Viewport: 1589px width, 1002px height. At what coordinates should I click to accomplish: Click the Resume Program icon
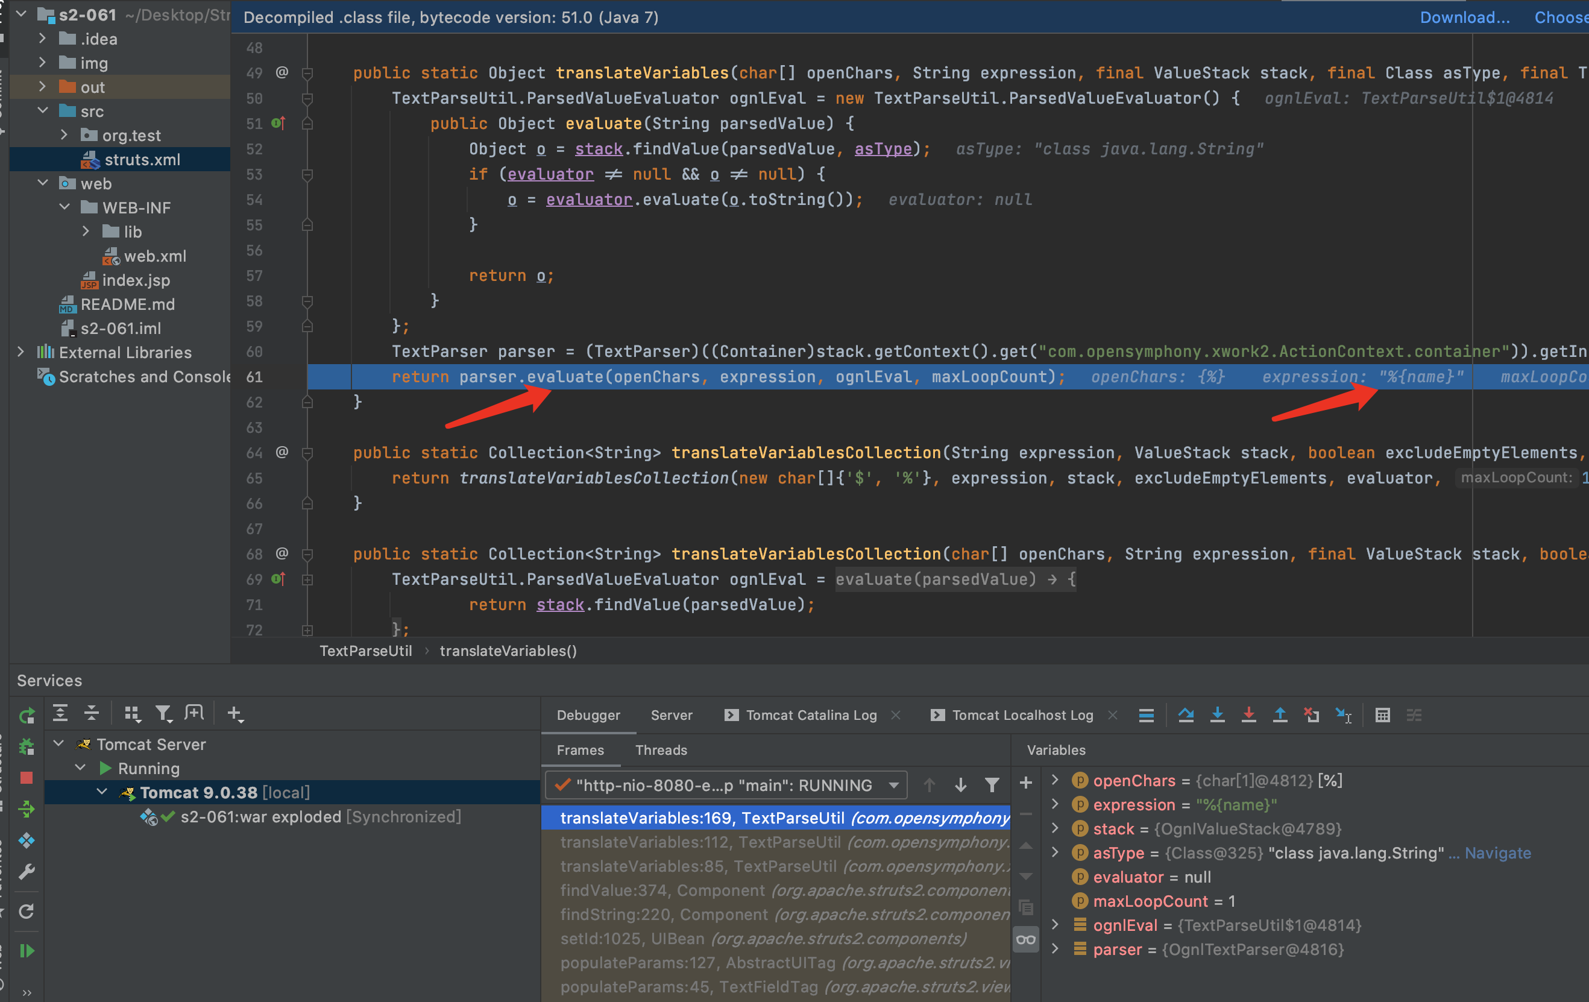[x=27, y=951]
